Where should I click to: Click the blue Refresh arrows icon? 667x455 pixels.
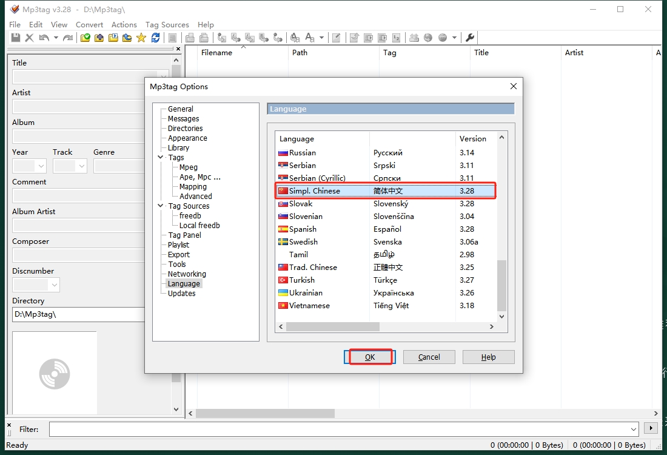coord(155,38)
